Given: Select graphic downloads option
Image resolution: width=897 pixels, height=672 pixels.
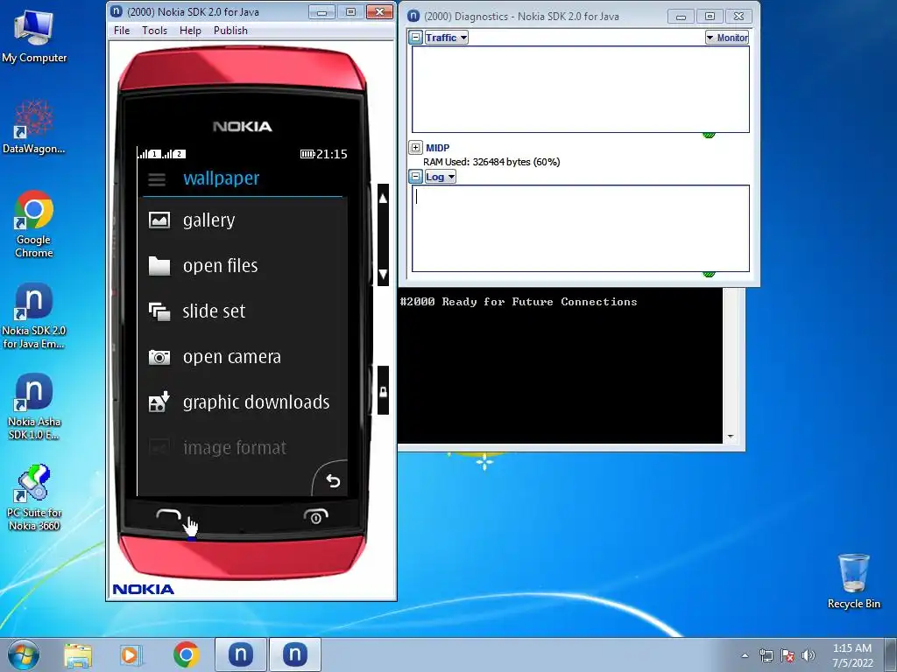Looking at the screenshot, I should pyautogui.click(x=242, y=402).
